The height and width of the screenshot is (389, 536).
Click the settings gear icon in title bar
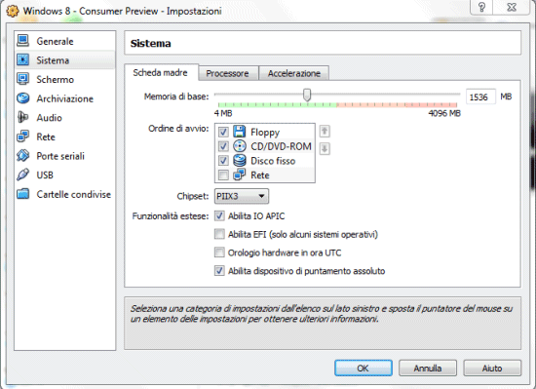pos(13,11)
